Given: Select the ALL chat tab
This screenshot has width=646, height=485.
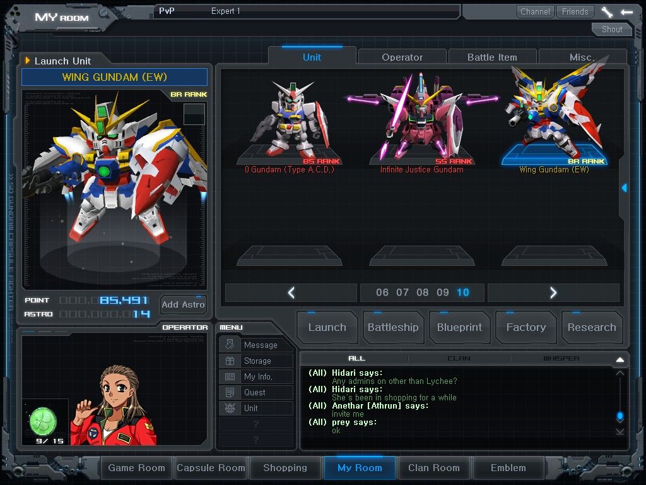Looking at the screenshot, I should coord(356,359).
